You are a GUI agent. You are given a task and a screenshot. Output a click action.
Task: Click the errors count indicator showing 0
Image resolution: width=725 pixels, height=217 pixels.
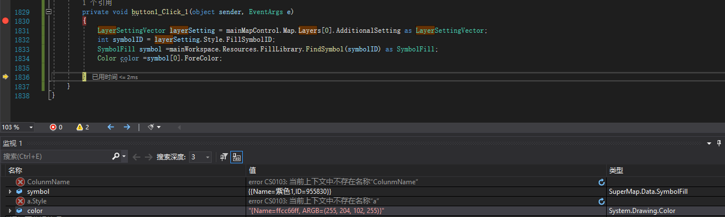pyautogui.click(x=56, y=127)
